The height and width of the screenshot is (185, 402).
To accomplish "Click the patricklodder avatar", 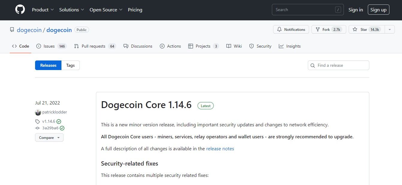I will coord(38,112).
